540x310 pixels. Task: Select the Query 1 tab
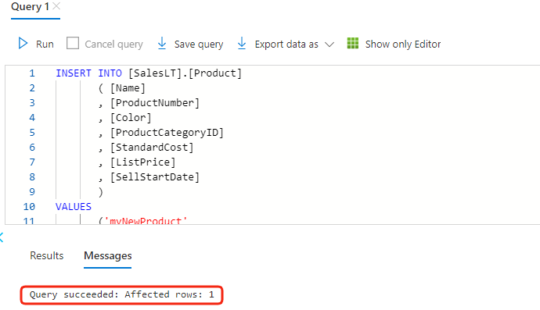(30, 6)
